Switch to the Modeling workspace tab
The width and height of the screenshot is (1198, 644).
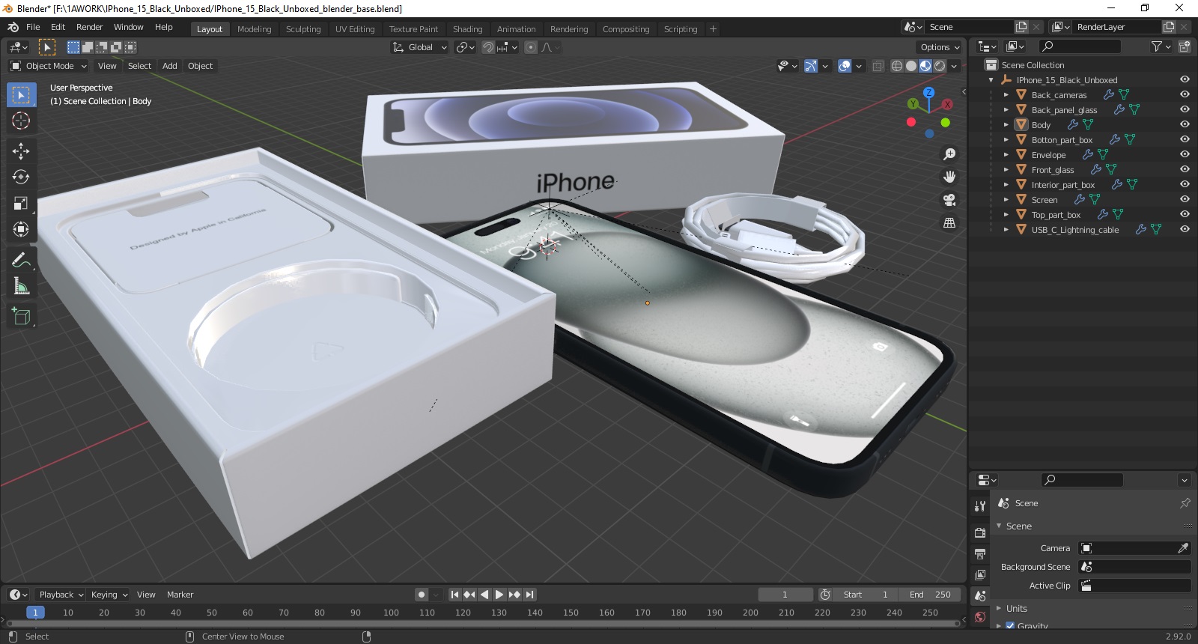(x=254, y=29)
